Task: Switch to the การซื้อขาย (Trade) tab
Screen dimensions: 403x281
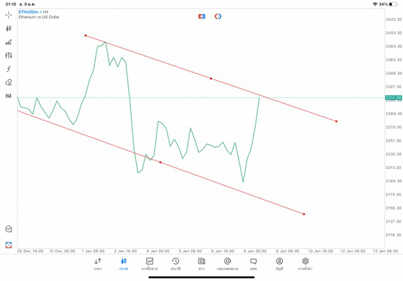Action: [x=150, y=264]
